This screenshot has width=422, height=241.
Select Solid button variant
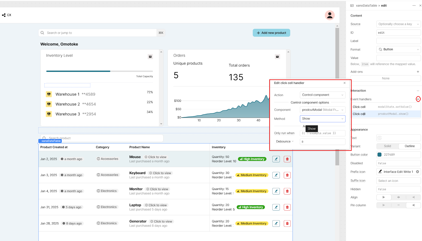pyautogui.click(x=387, y=146)
